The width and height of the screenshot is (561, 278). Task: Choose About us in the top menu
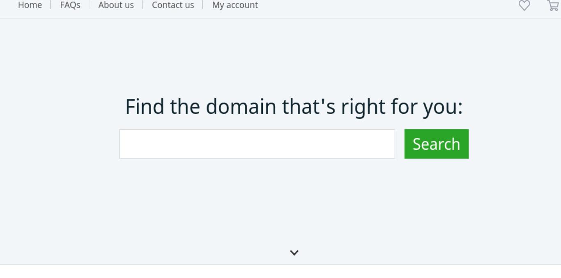click(116, 5)
